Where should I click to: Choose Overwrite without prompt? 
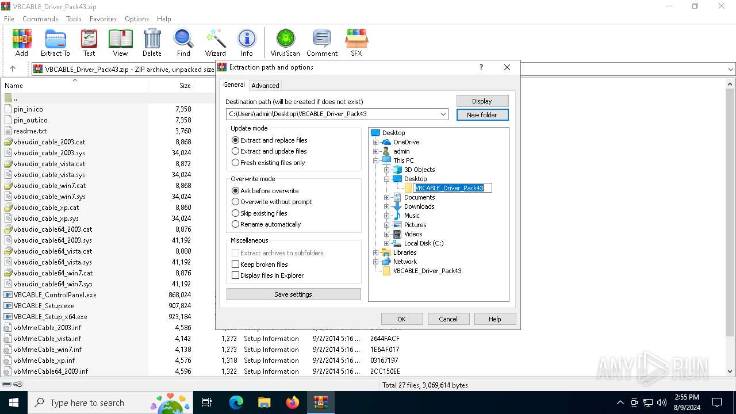272,202
